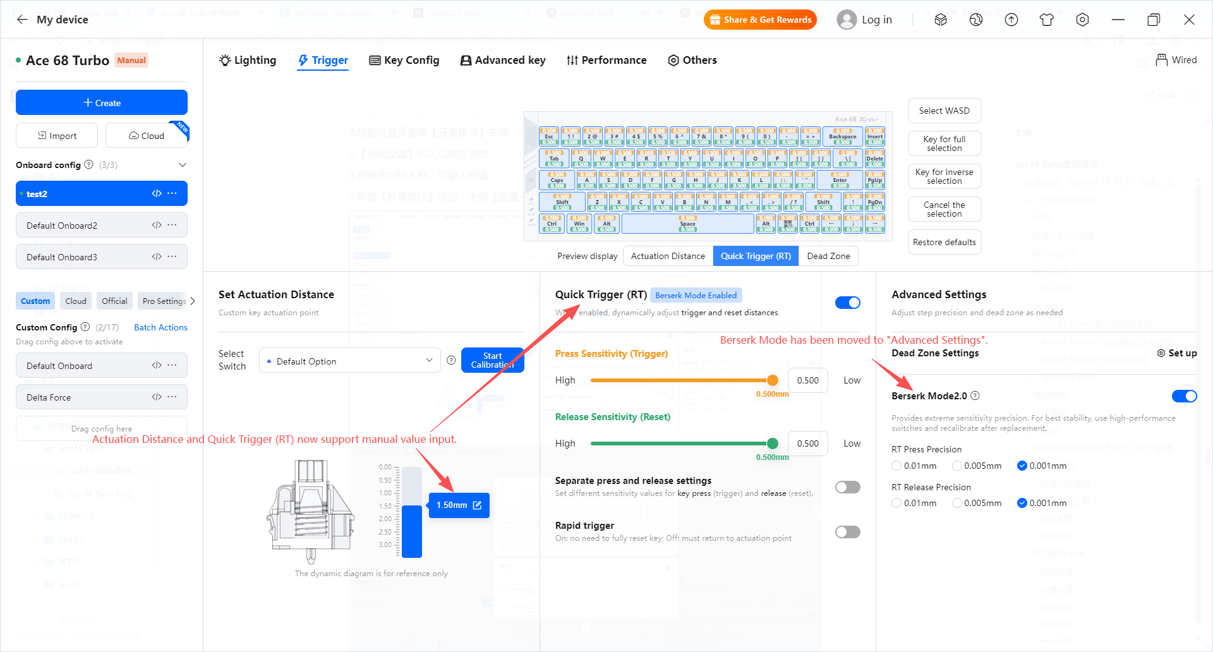Click the upload arrow circle icon
The height and width of the screenshot is (652, 1213).
[1011, 20]
